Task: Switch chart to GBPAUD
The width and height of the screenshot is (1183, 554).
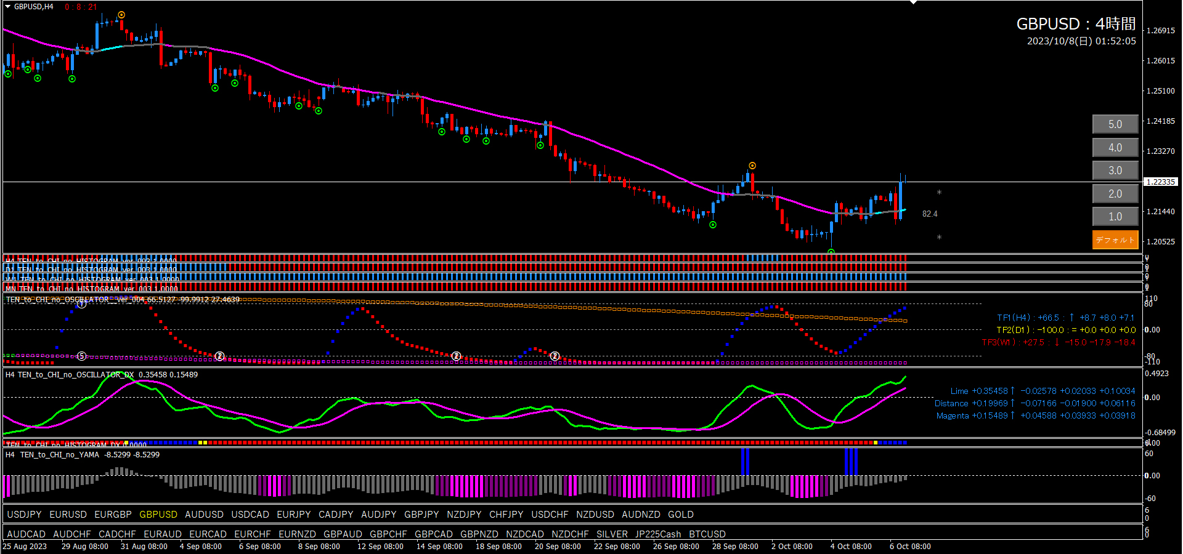Action: pos(343,534)
